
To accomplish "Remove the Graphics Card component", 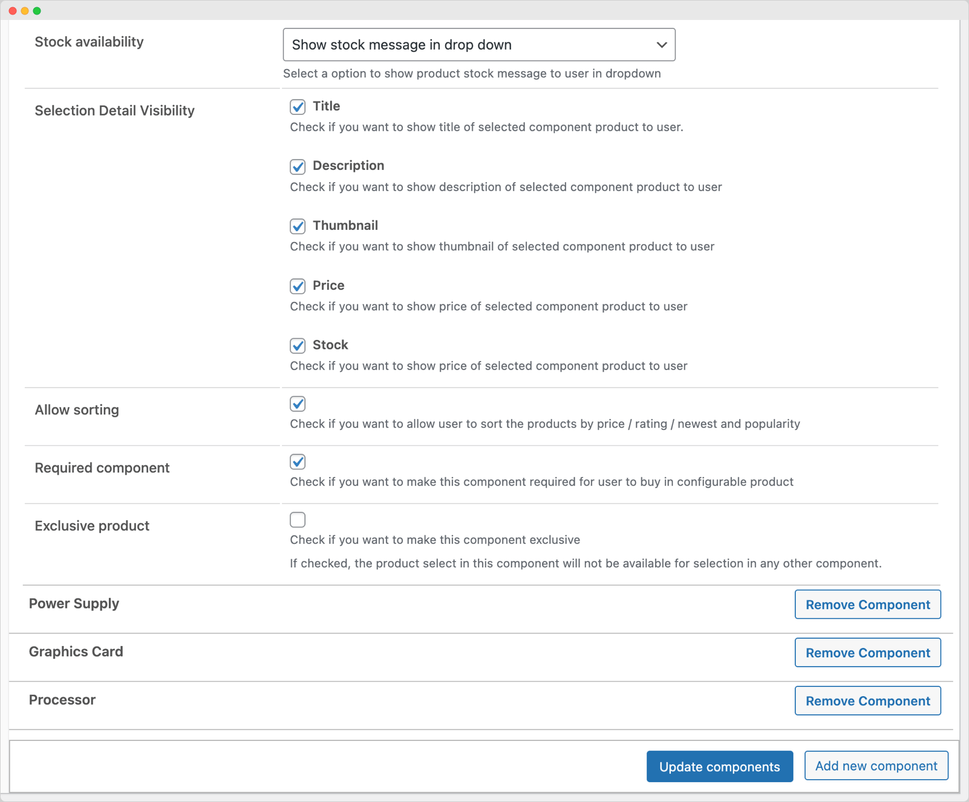I will point(867,653).
